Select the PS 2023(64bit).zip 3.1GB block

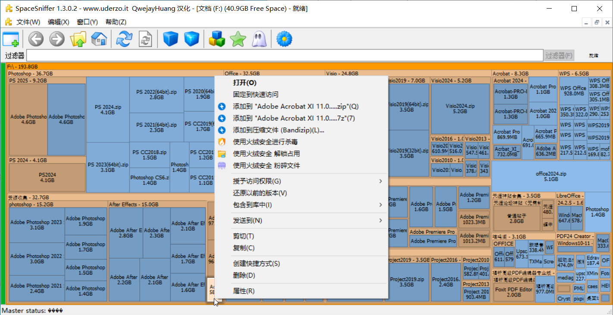108,167
